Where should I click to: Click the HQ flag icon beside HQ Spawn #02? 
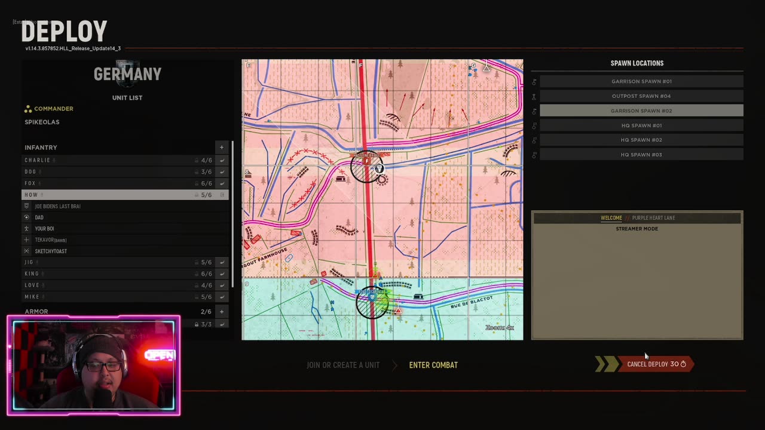pos(534,140)
